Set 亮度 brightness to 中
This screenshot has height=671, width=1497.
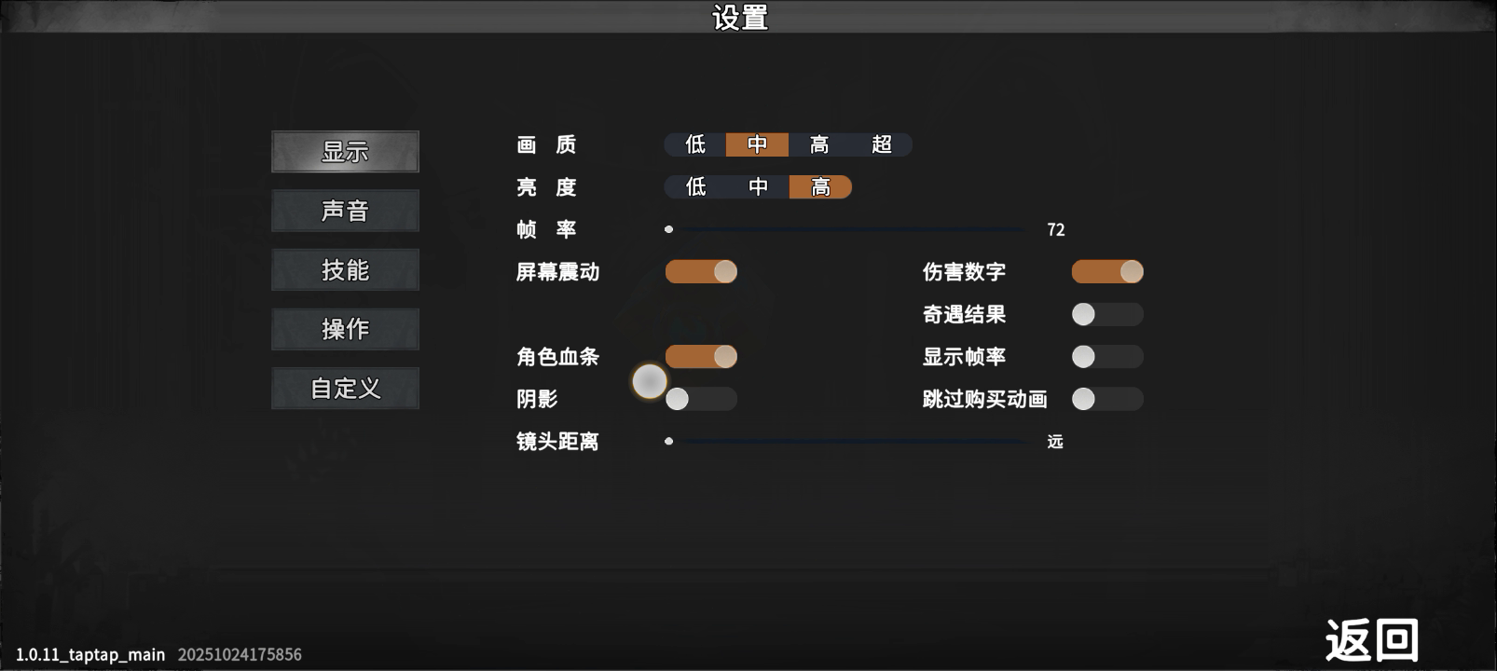coord(758,187)
